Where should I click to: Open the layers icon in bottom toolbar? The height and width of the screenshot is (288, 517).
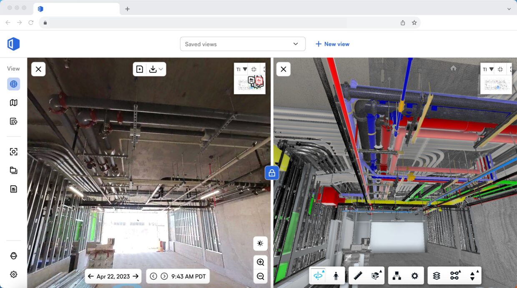click(436, 275)
